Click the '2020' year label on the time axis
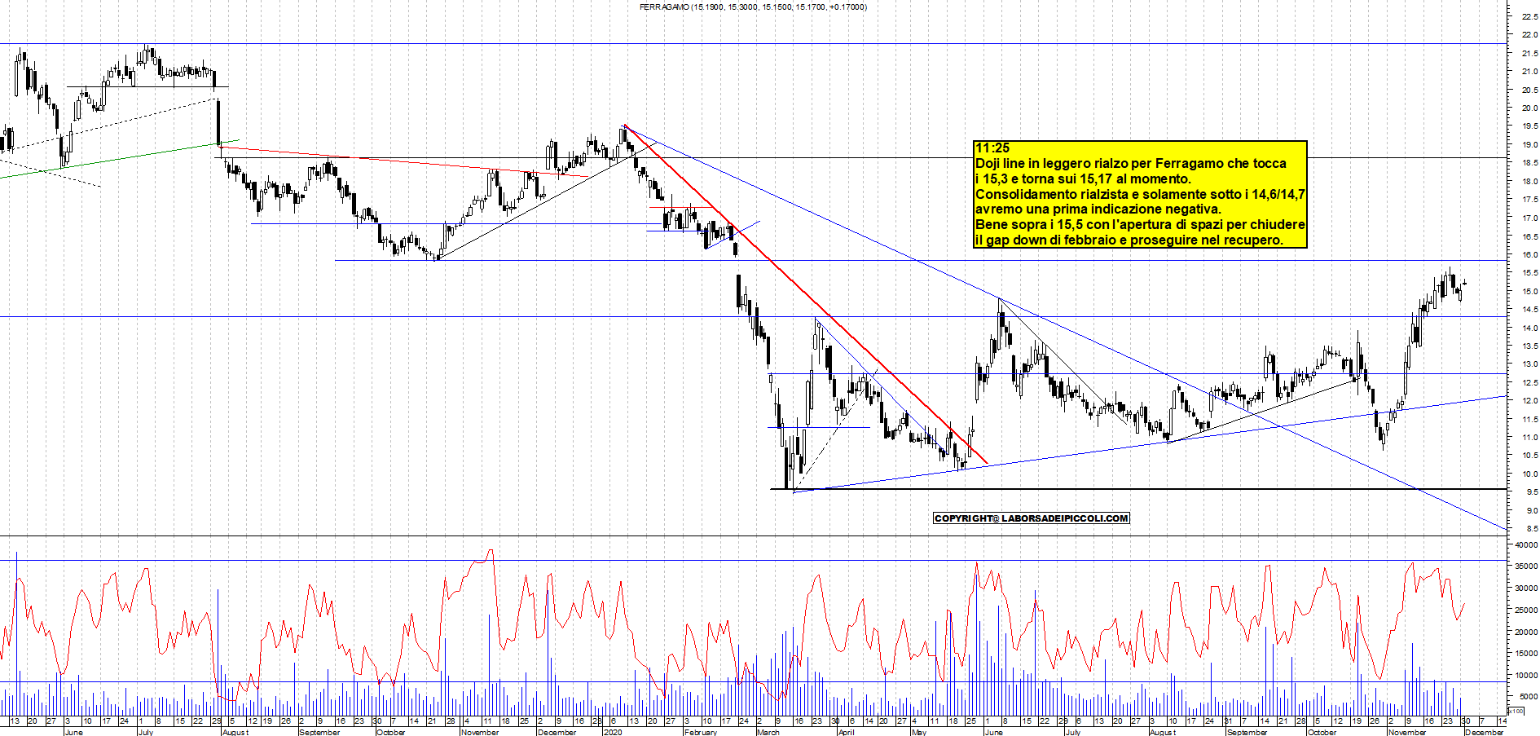 [x=612, y=732]
